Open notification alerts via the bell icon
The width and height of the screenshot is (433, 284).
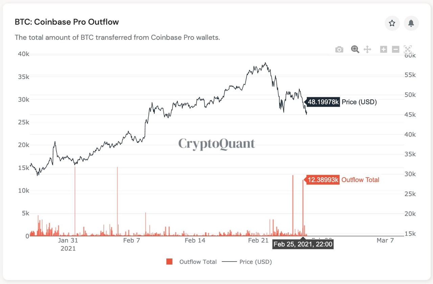411,23
